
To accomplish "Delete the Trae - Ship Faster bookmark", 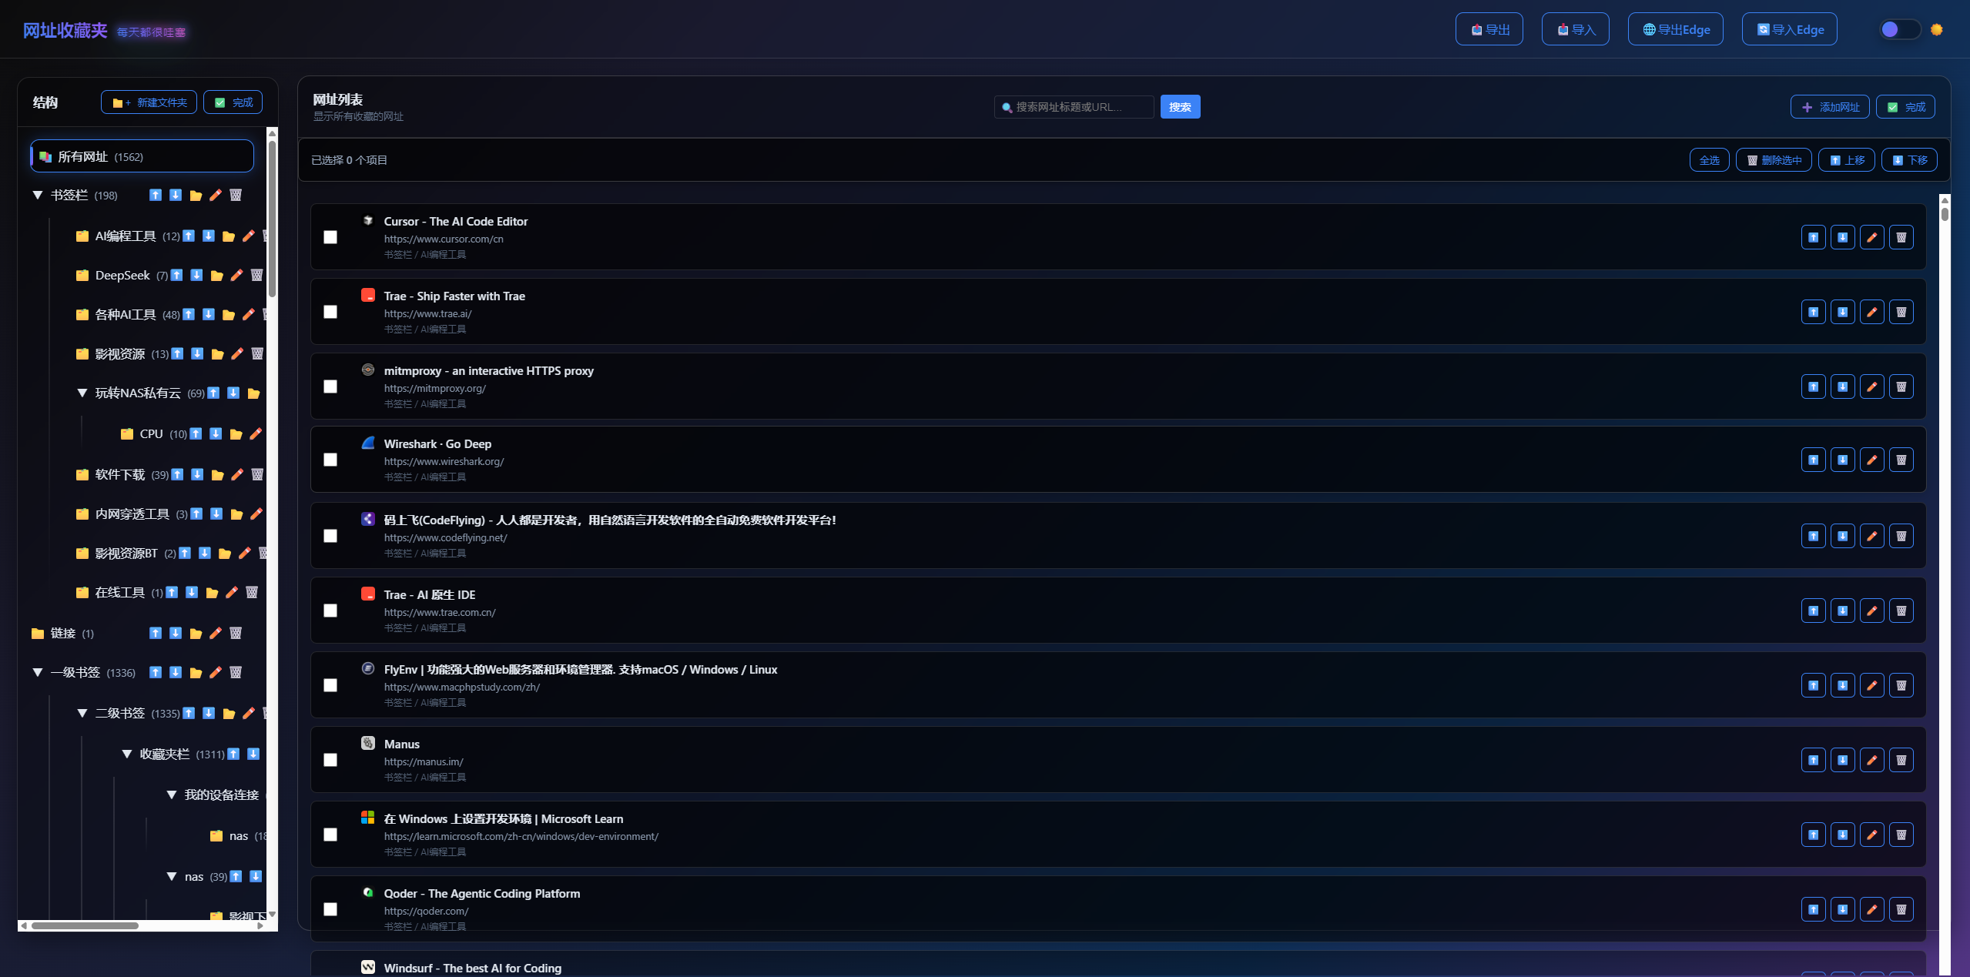I will 1901,312.
